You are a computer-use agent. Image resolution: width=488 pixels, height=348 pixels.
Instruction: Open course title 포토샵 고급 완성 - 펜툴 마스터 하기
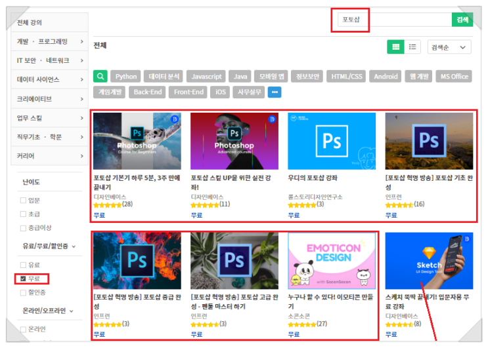point(234,301)
